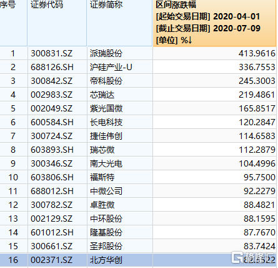Select value 88.4821
The image size is (278, 268).
[x=259, y=205]
